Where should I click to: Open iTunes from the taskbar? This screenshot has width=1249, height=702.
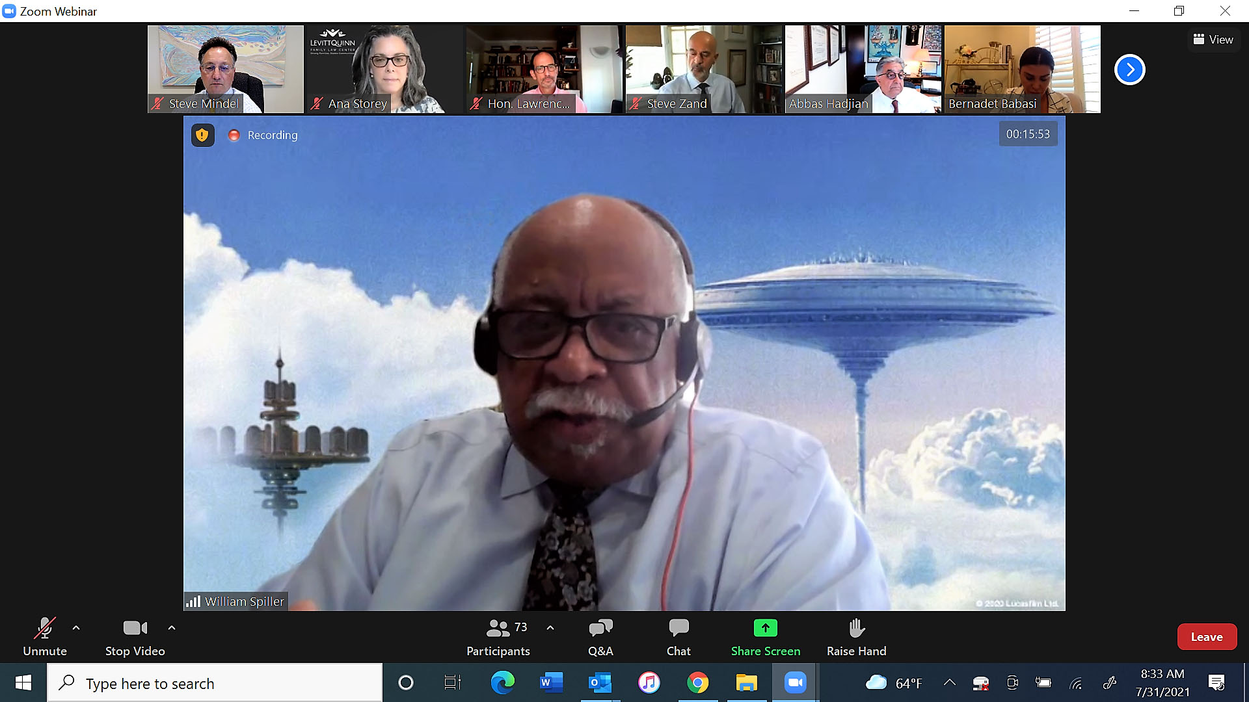tap(649, 682)
